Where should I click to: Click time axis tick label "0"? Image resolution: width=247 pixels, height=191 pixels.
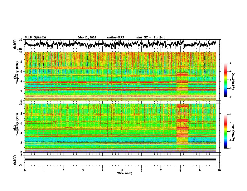(x=25, y=170)
